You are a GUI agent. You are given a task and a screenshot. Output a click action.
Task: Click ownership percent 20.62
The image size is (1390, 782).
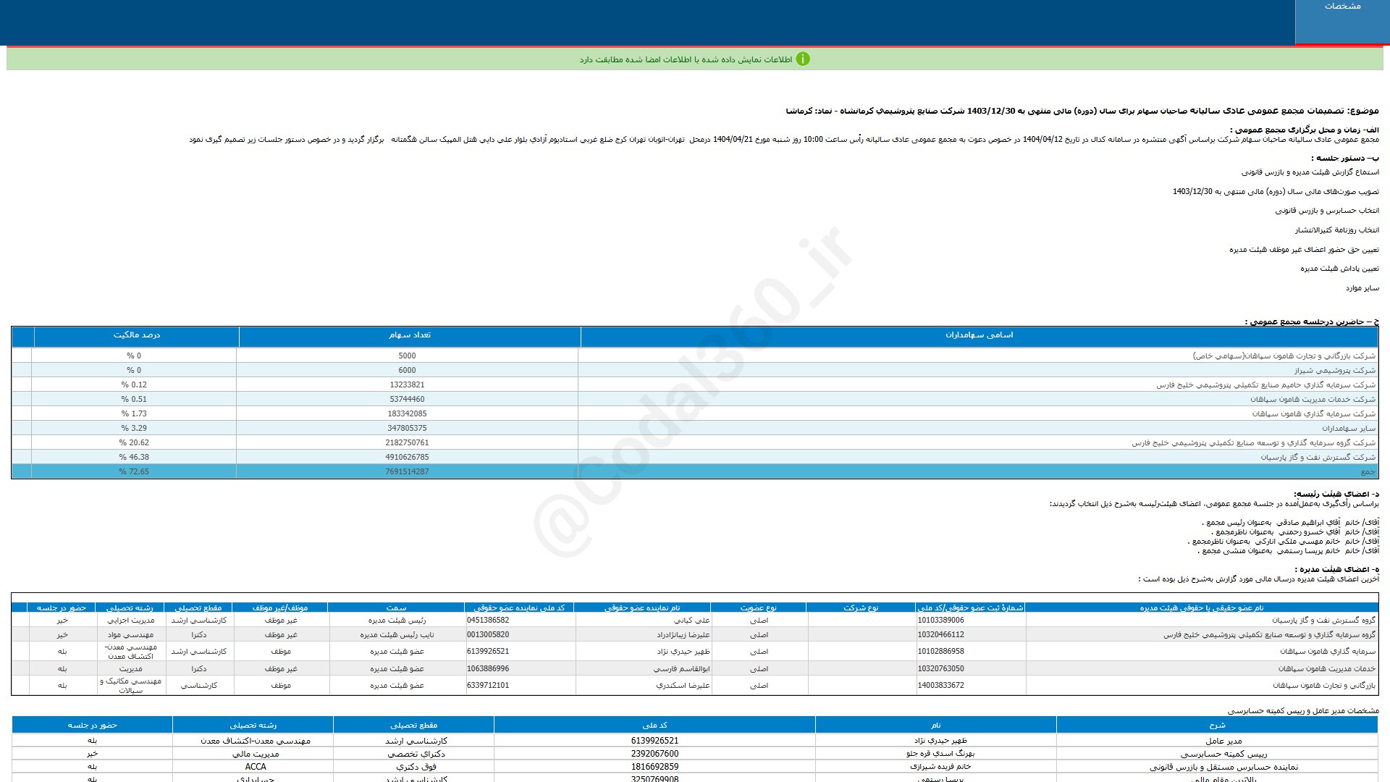pyautogui.click(x=134, y=442)
